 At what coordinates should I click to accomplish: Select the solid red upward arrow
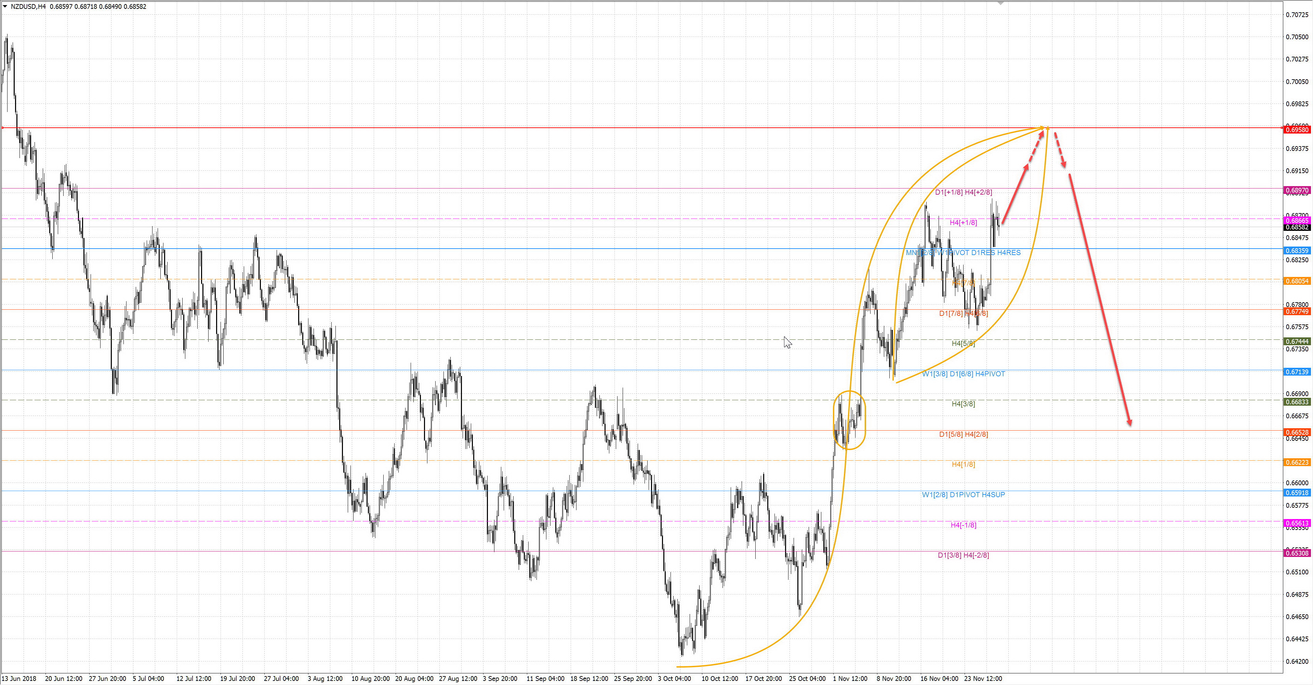pos(1015,194)
